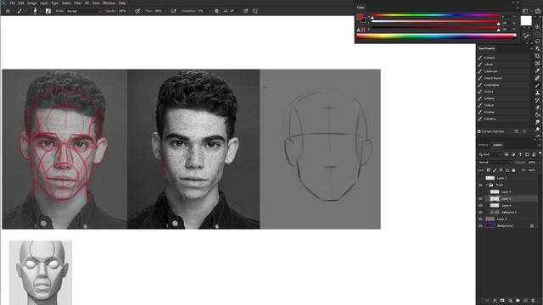Hide Layer 4 visibility eye
The image size is (543, 305).
point(480,205)
